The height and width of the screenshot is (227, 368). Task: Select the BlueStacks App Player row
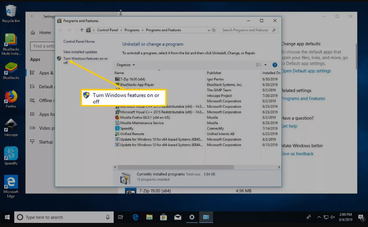[x=137, y=85]
